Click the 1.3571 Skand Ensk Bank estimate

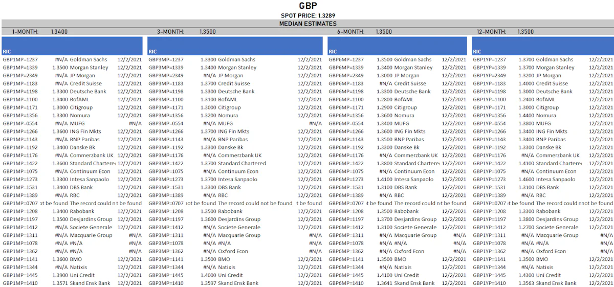(60, 283)
